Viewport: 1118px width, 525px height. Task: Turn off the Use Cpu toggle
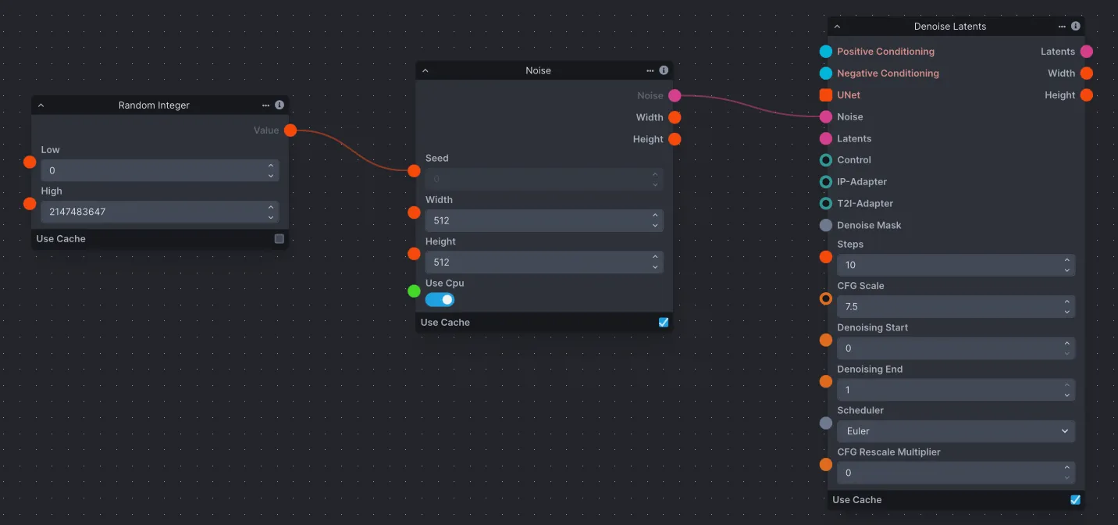(x=440, y=299)
